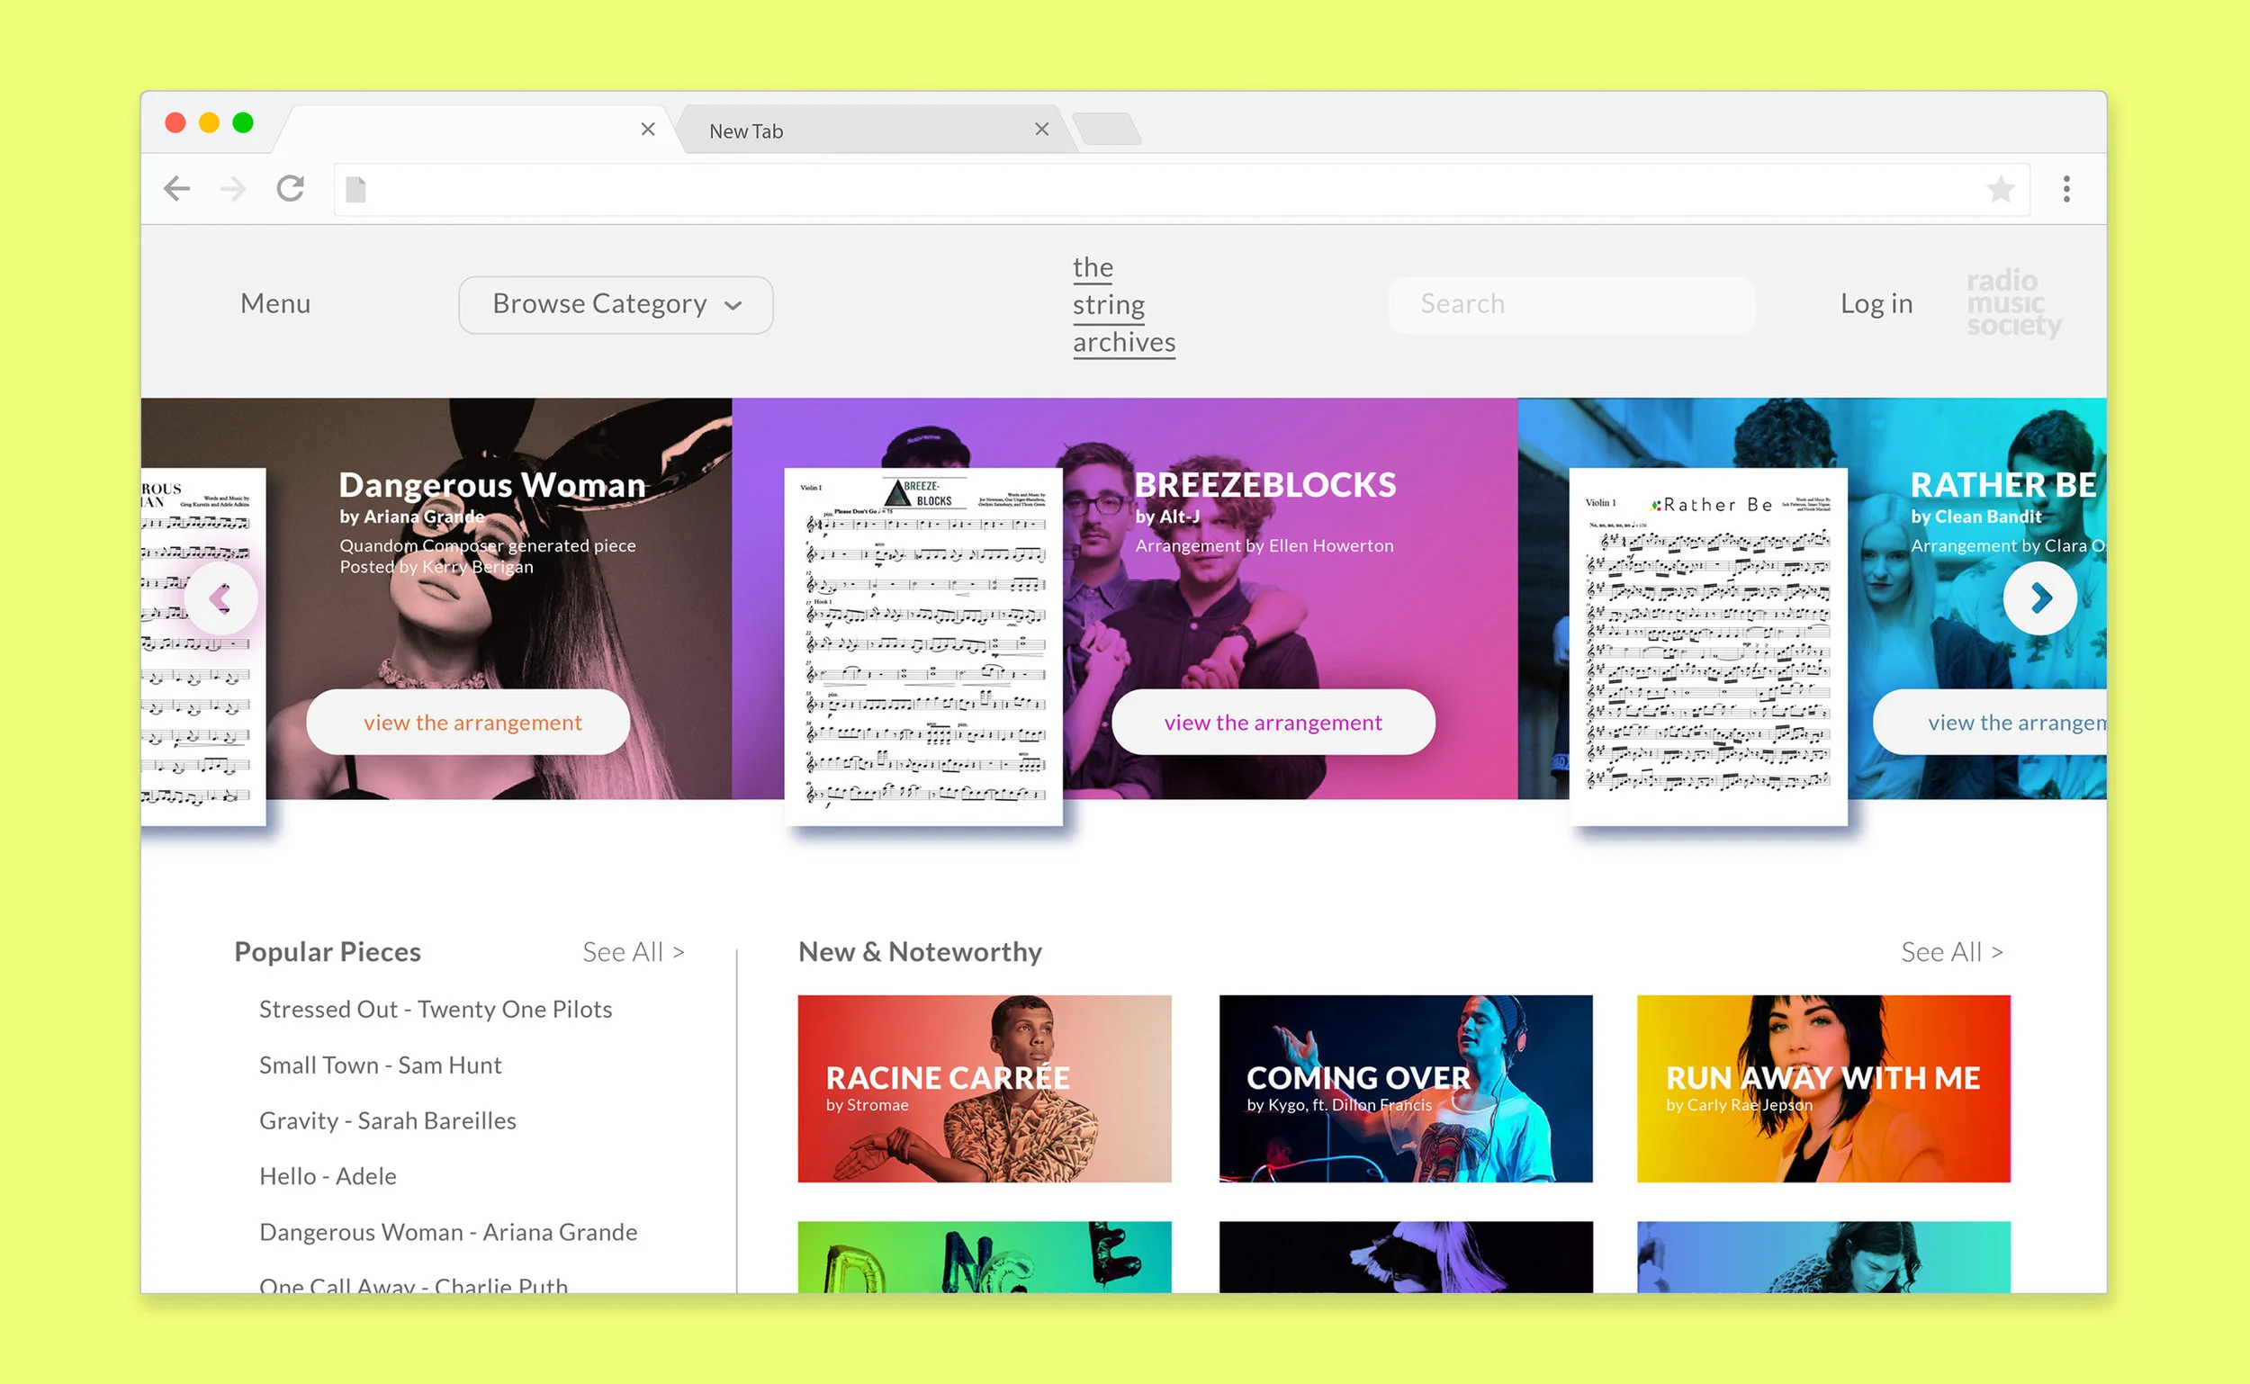Open Hello - Adele
Image resolution: width=2250 pixels, height=1384 pixels.
(x=328, y=1176)
